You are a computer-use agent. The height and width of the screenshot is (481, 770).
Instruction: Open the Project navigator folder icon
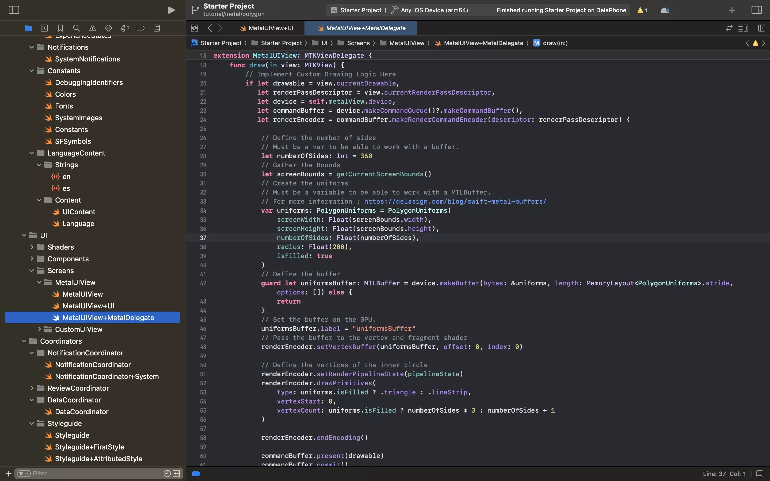(28, 28)
